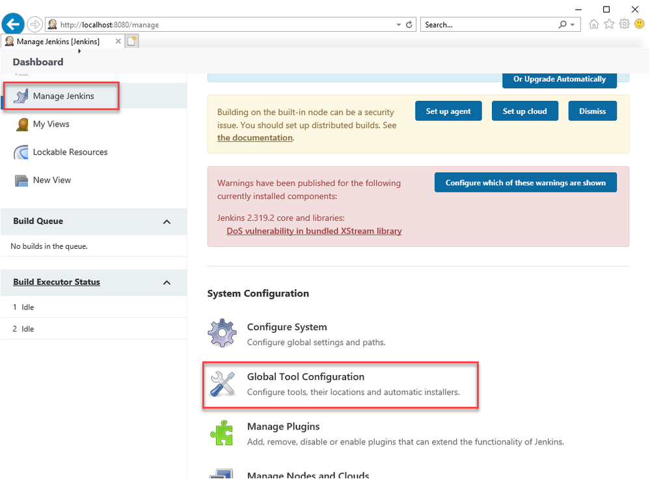Image resolution: width=650 pixels, height=479 pixels.
Task: Click the plugins description text about extending Jenkins
Action: [405, 442]
